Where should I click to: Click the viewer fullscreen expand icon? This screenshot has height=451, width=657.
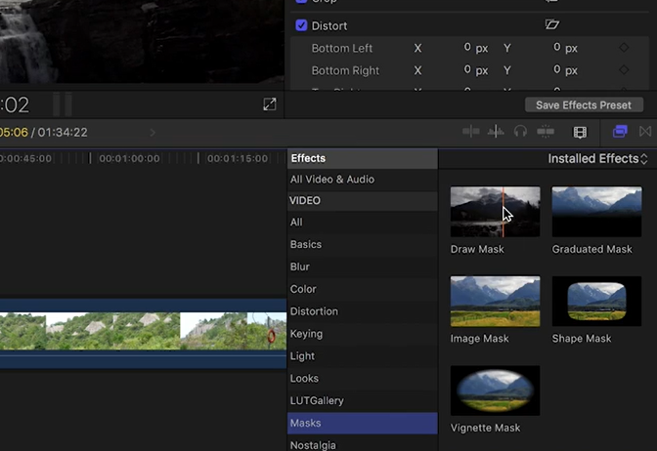pos(270,104)
